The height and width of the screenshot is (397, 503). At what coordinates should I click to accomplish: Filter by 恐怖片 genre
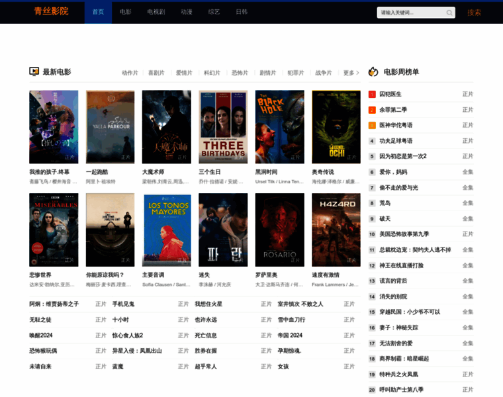tap(240, 73)
